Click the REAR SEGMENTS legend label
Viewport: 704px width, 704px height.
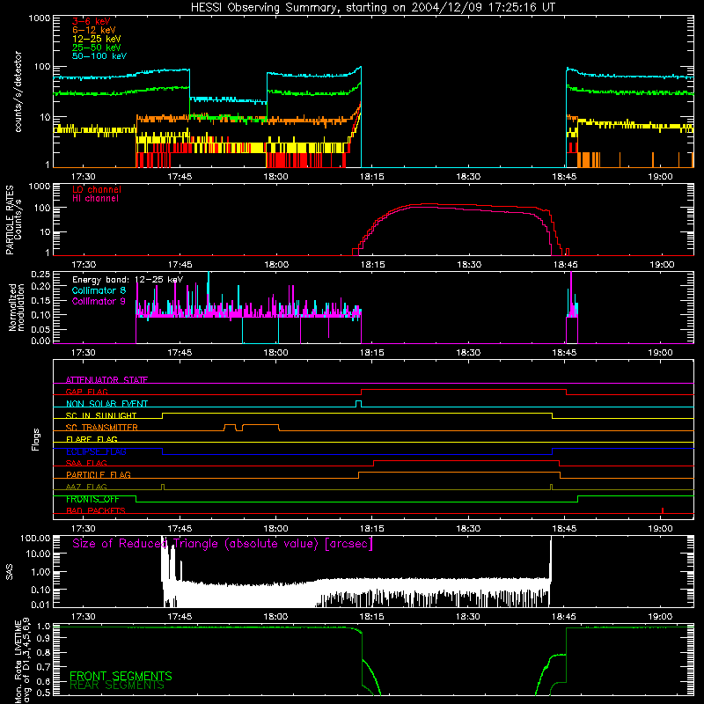coord(117,686)
